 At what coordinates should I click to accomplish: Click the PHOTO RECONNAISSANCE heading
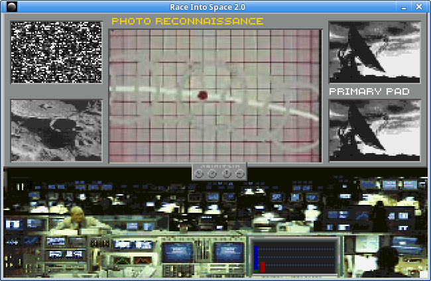point(188,21)
